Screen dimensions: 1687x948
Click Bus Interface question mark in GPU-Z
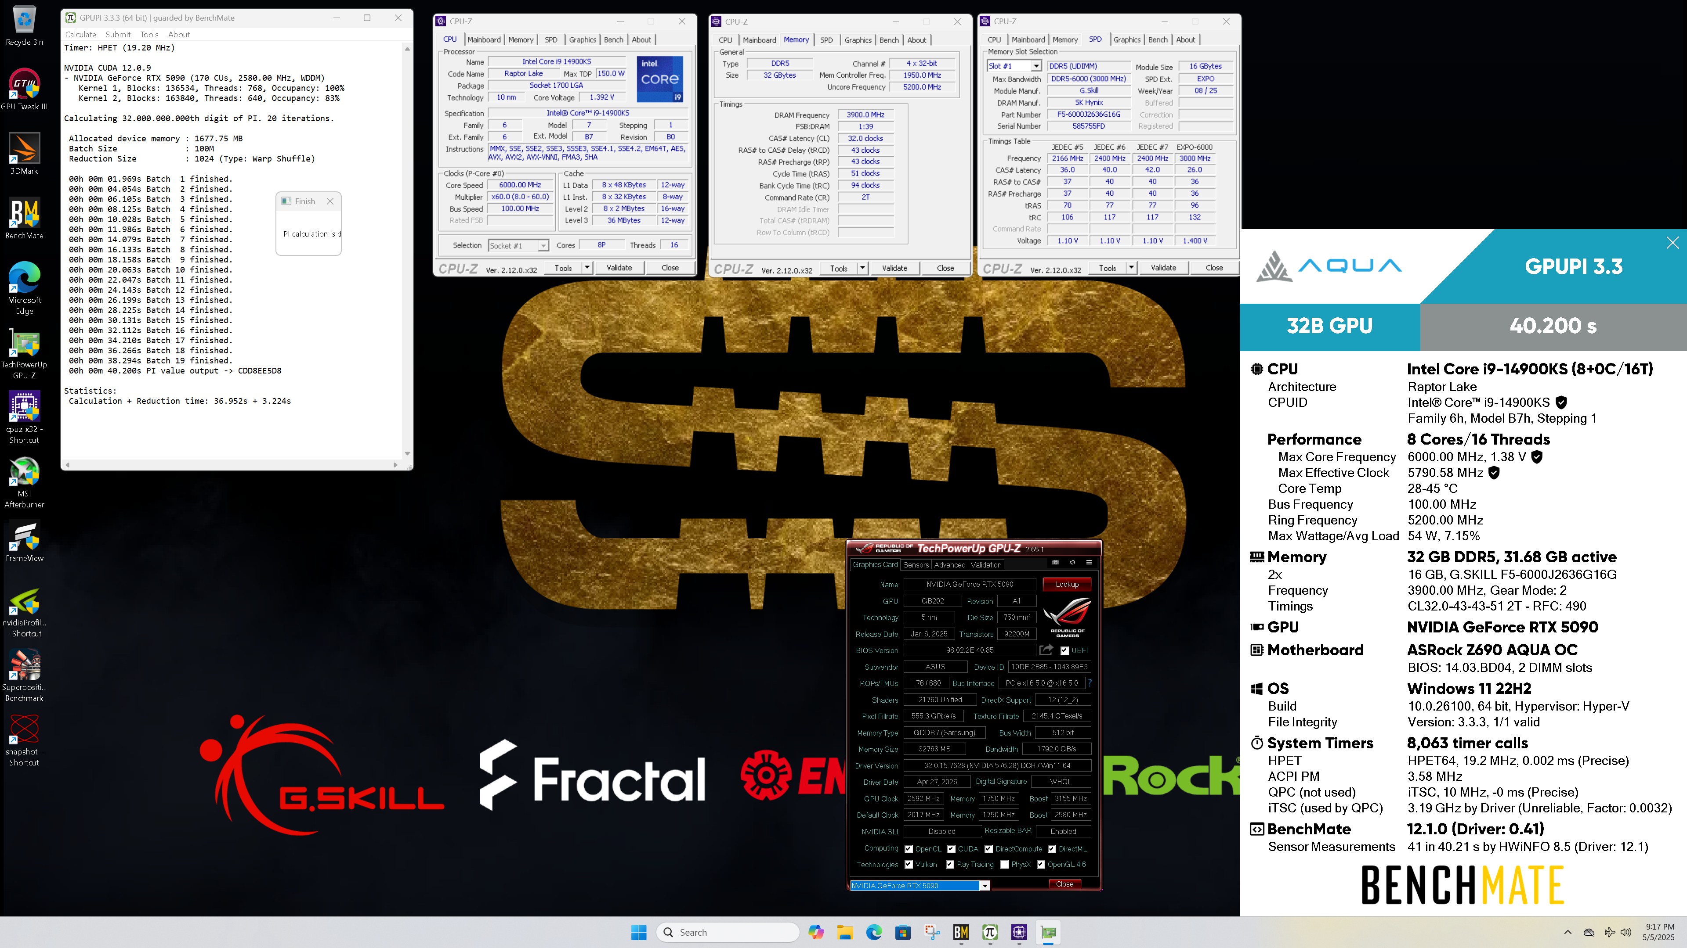point(1089,683)
